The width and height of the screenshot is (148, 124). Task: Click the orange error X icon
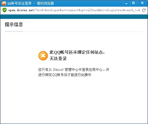click(x=43, y=56)
